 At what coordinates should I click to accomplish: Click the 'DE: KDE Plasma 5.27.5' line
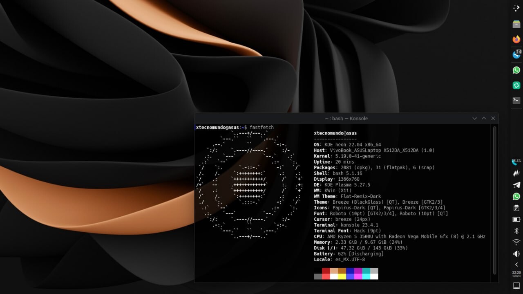pos(342,185)
